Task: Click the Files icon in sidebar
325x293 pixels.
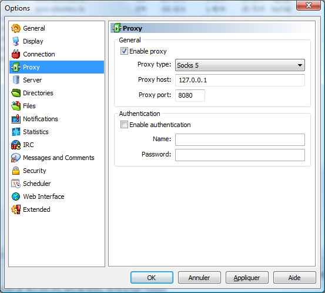Action: [x=16, y=106]
